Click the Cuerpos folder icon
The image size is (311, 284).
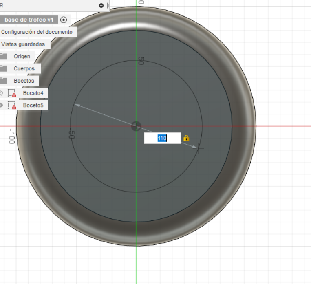tap(3, 68)
